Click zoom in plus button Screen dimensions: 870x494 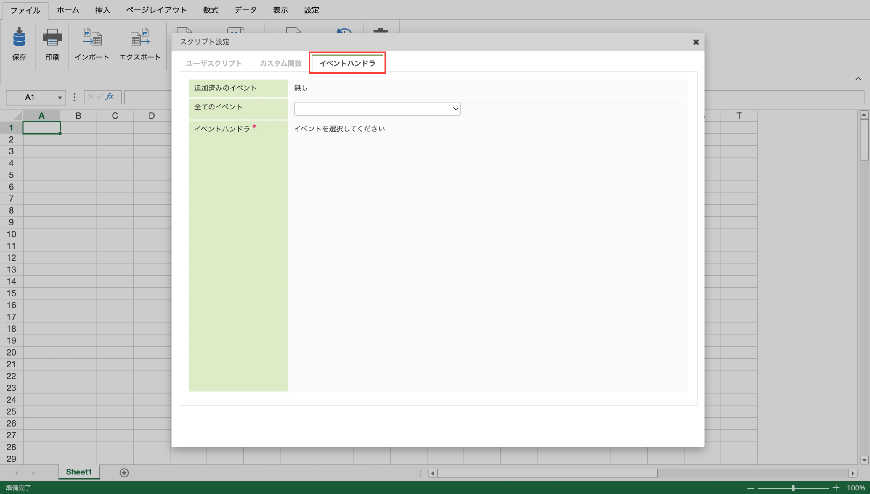[836, 488]
